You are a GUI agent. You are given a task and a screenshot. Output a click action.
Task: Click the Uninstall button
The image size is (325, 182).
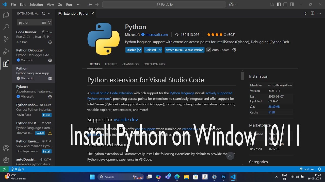tap(151, 50)
